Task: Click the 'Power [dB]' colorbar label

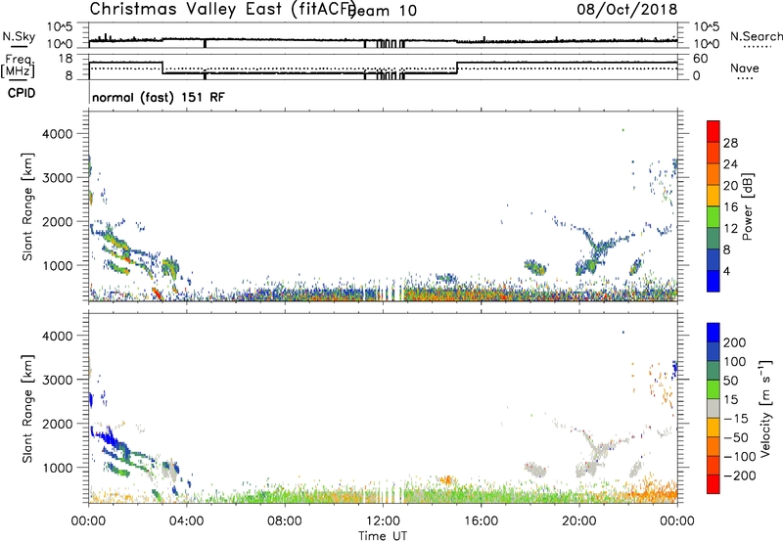Action: [747, 206]
